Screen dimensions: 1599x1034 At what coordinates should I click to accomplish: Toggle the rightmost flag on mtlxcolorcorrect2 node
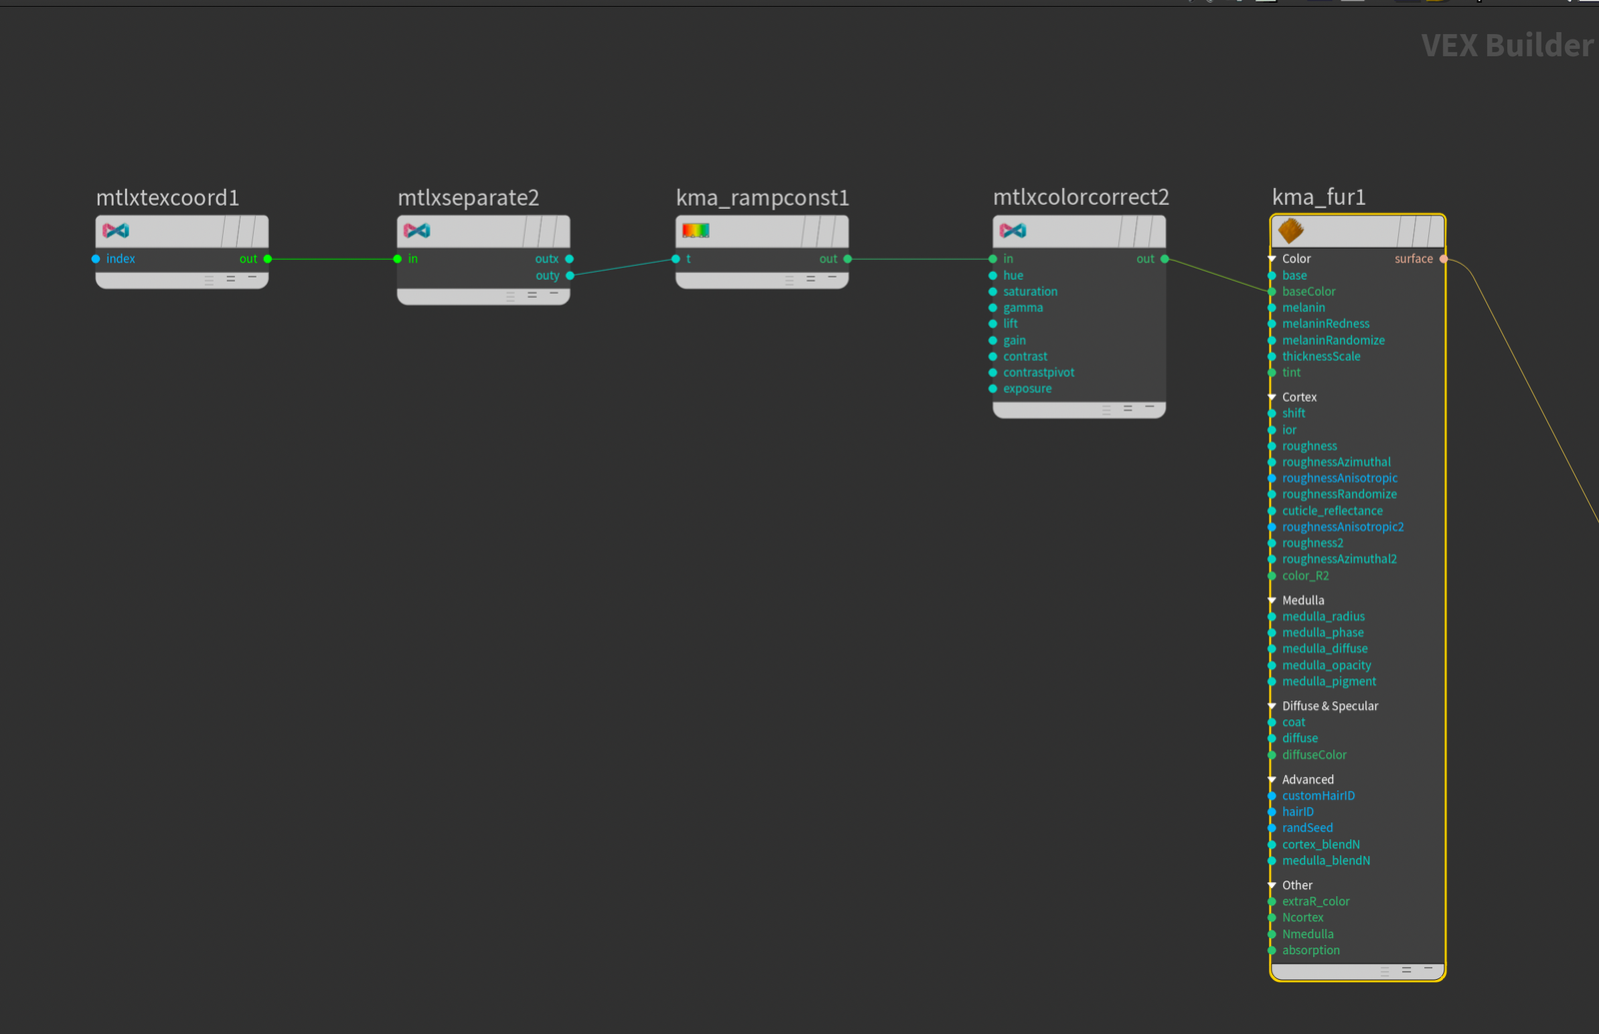(x=1156, y=232)
